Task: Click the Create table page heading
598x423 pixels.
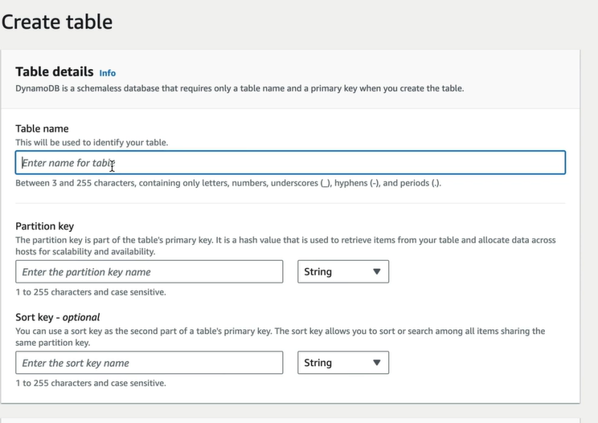Action: 57,22
